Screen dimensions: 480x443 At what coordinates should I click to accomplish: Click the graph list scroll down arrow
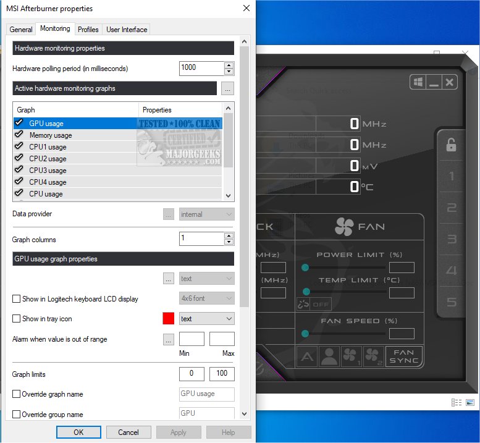tap(228, 196)
